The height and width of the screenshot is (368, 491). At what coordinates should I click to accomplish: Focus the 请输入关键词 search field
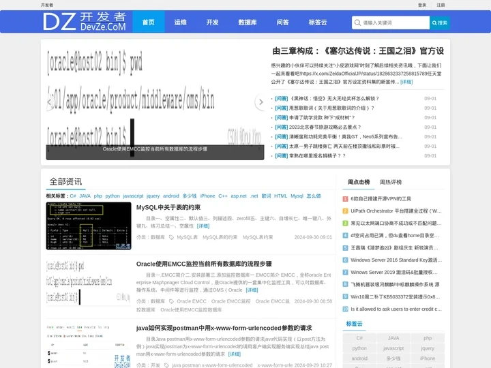click(391, 23)
